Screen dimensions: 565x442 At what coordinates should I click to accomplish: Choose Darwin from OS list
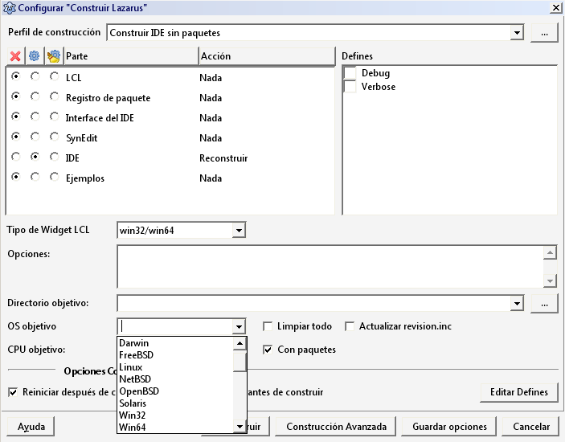click(175, 343)
